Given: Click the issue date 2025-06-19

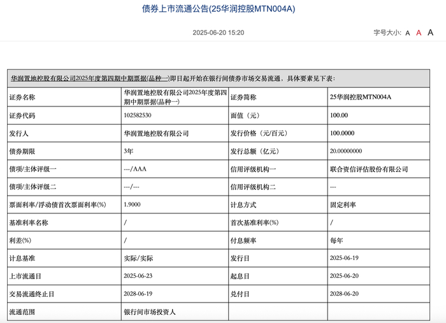Looking at the screenshot, I should tap(344, 258).
